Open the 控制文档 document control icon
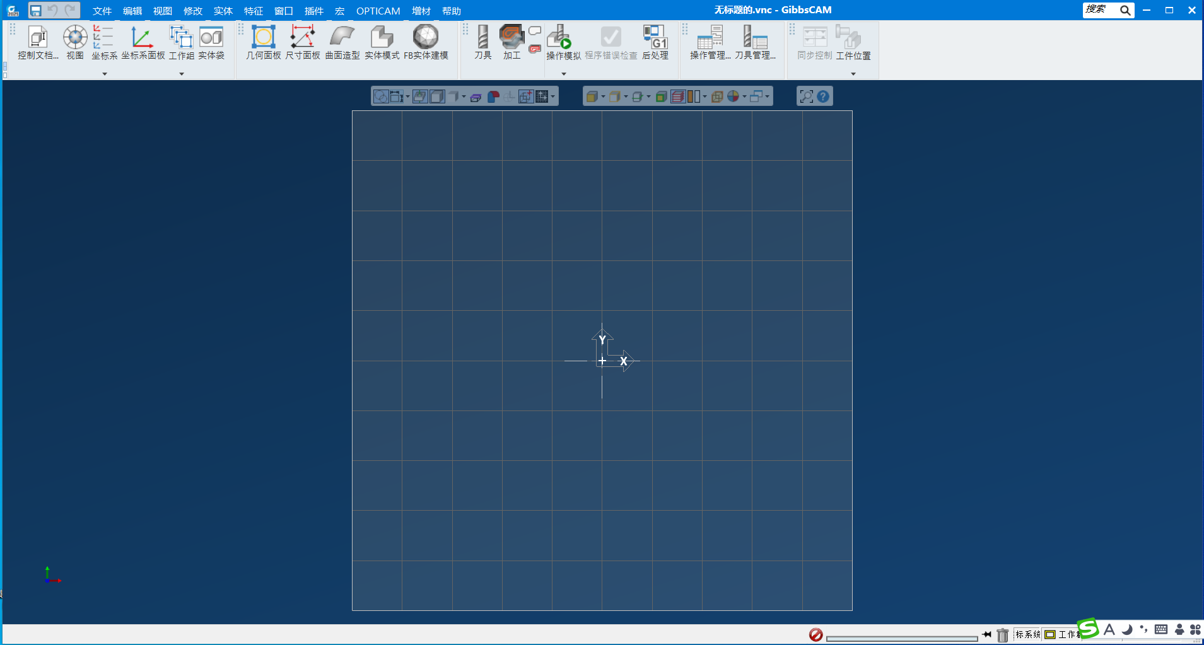Viewport: 1204px width, 645px height. click(x=38, y=42)
